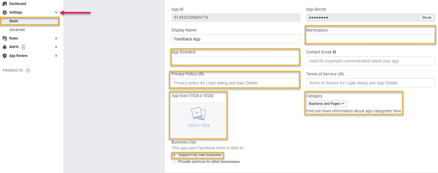
Task: Click the Alerts bell icon
Action: pos(4,47)
